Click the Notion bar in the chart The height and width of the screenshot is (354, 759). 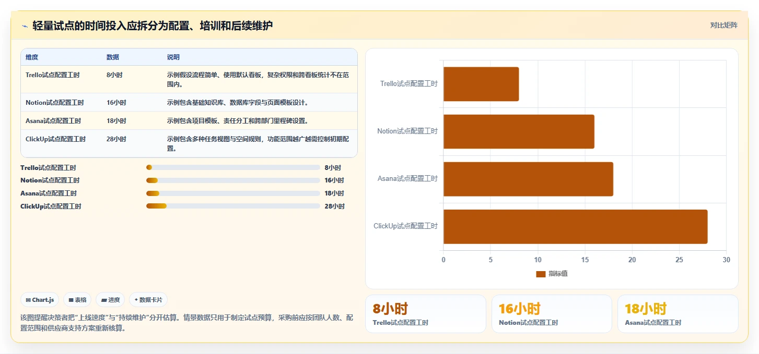click(x=519, y=131)
